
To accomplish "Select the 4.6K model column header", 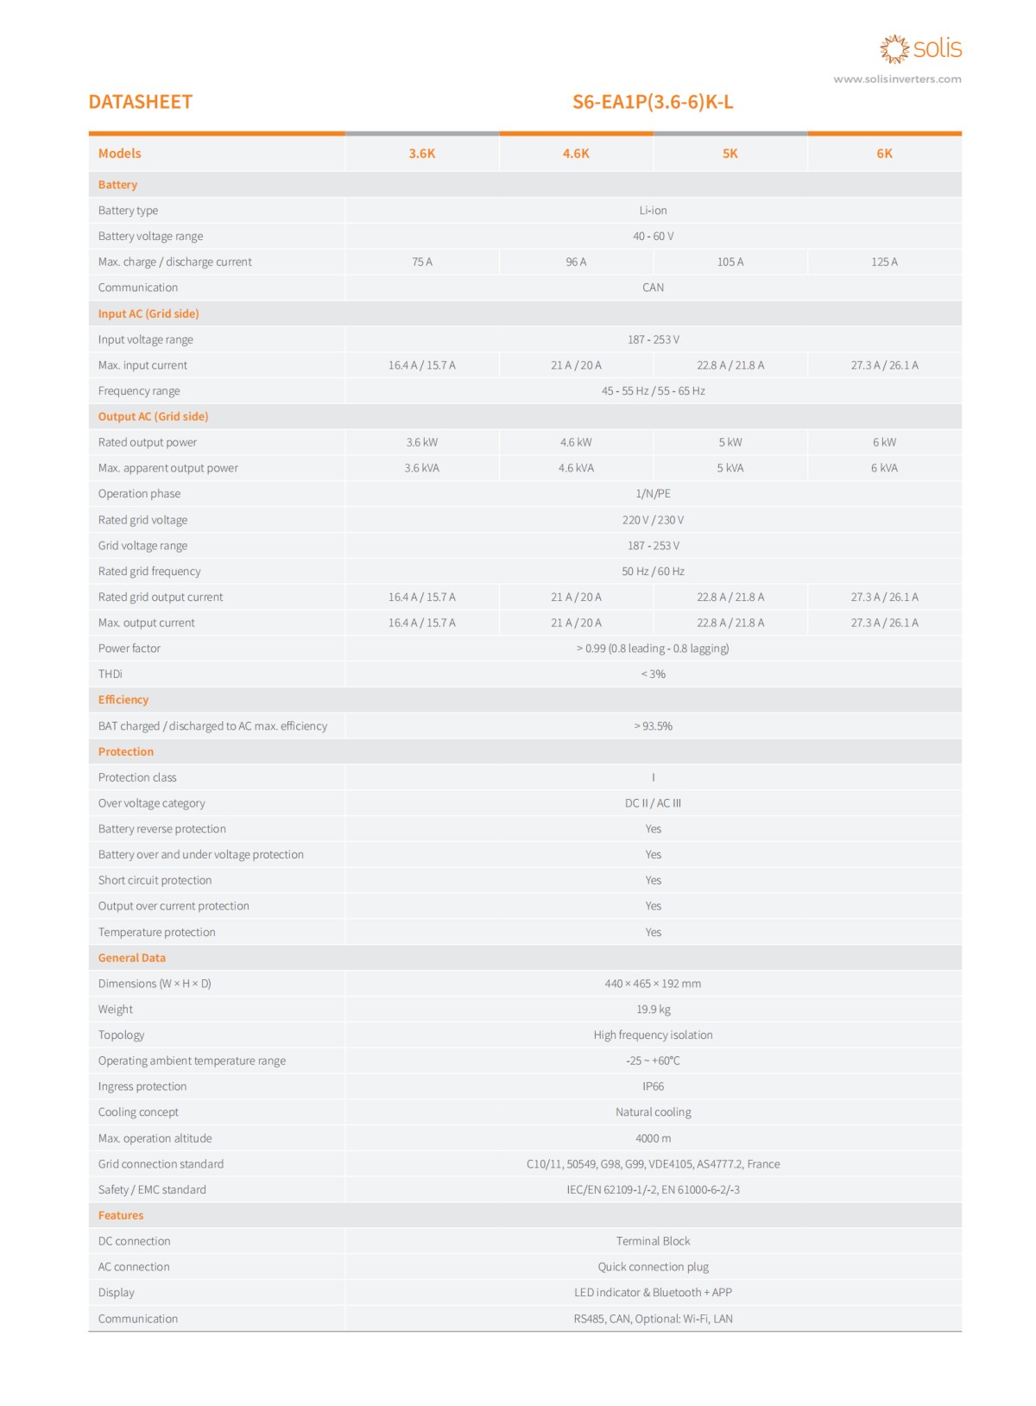I will coord(576,154).
